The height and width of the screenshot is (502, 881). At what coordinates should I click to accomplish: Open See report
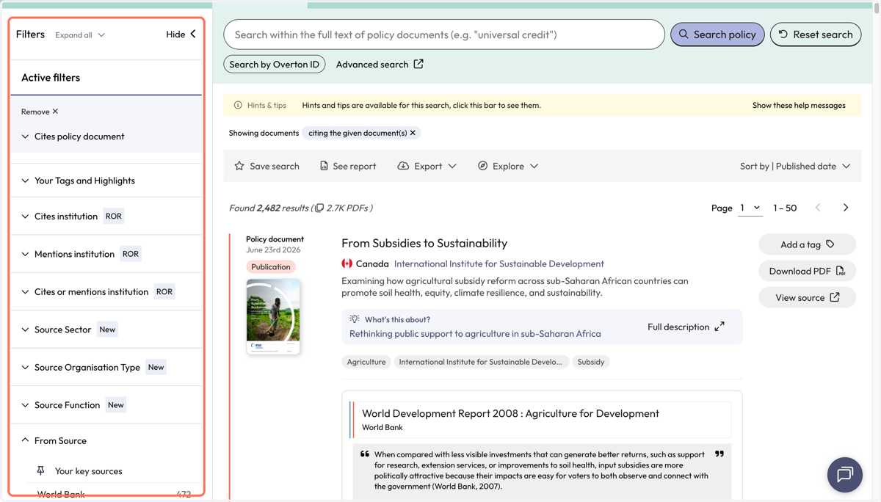click(x=348, y=166)
